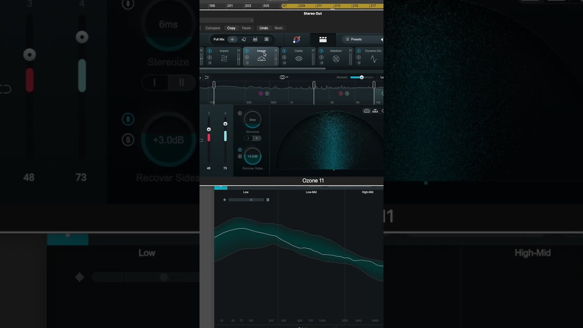Viewport: 583px width, 328px height.
Task: Remove the Stabilizer module with its X
Action: click(350, 51)
